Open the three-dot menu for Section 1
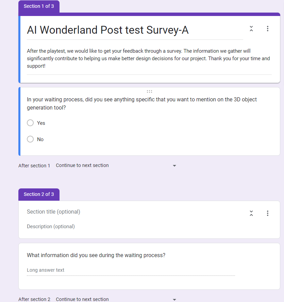 (267, 29)
